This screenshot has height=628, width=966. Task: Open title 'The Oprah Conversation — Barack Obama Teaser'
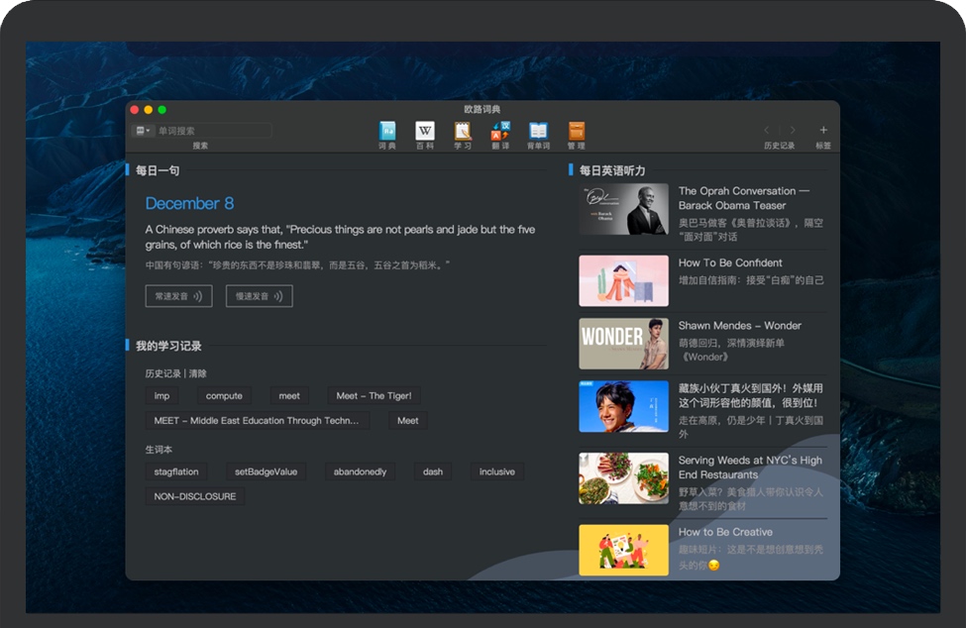click(x=744, y=198)
